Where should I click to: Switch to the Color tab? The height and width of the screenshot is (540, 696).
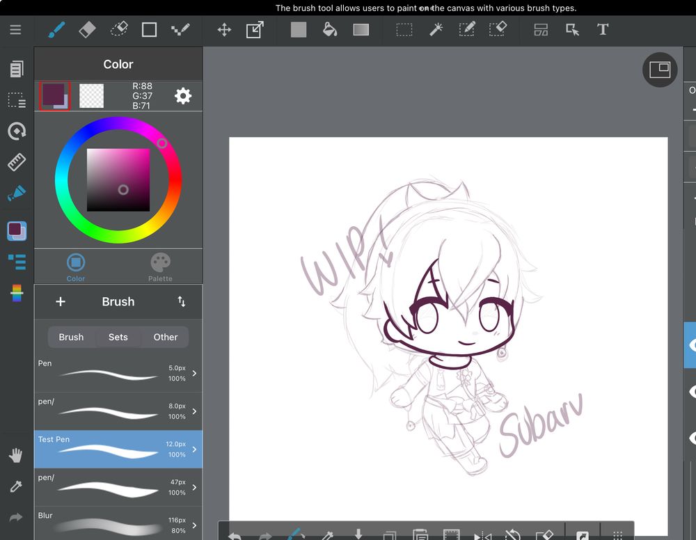[75, 267]
